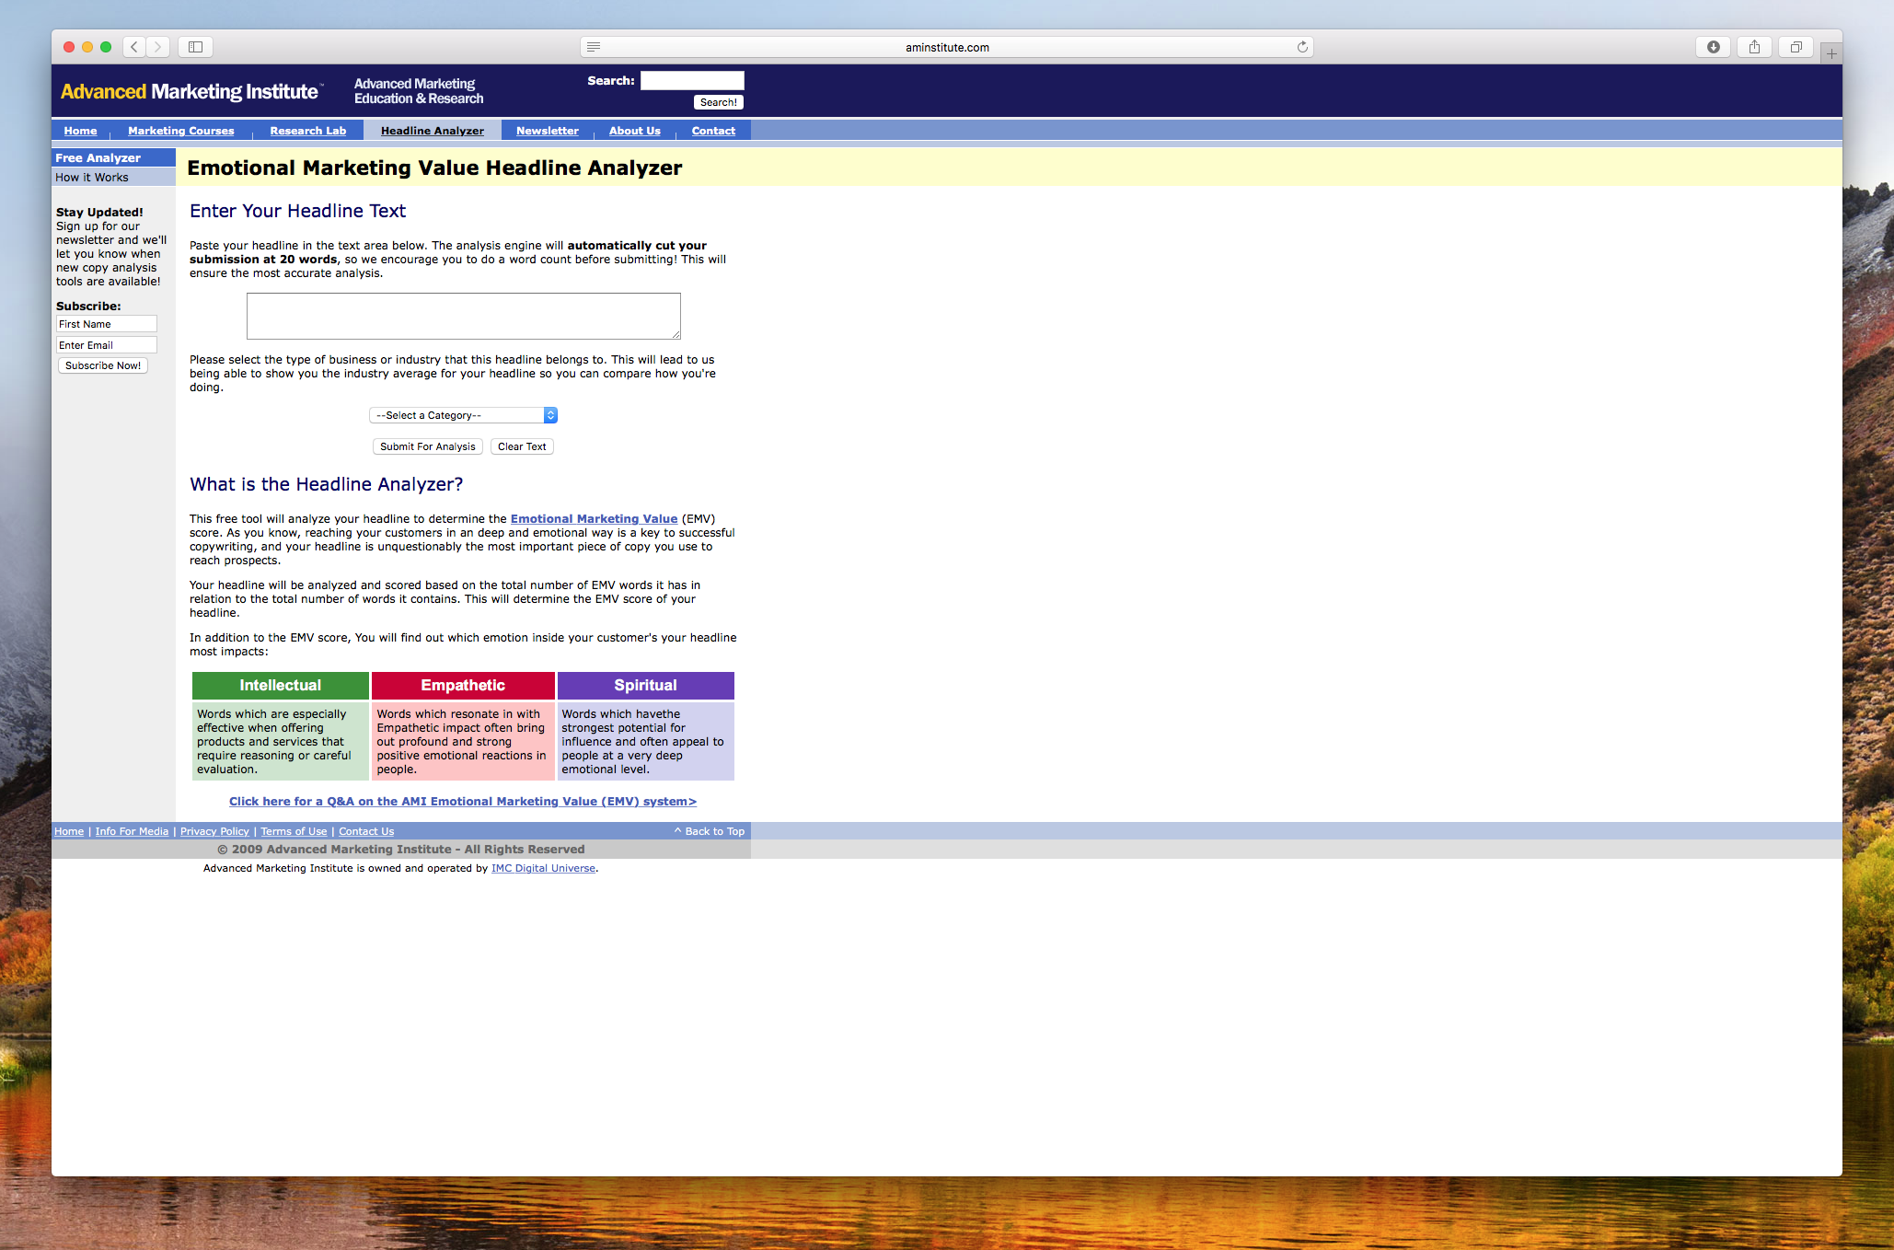The width and height of the screenshot is (1894, 1250).
Task: Select the Headline Analyzer tab
Action: click(433, 131)
